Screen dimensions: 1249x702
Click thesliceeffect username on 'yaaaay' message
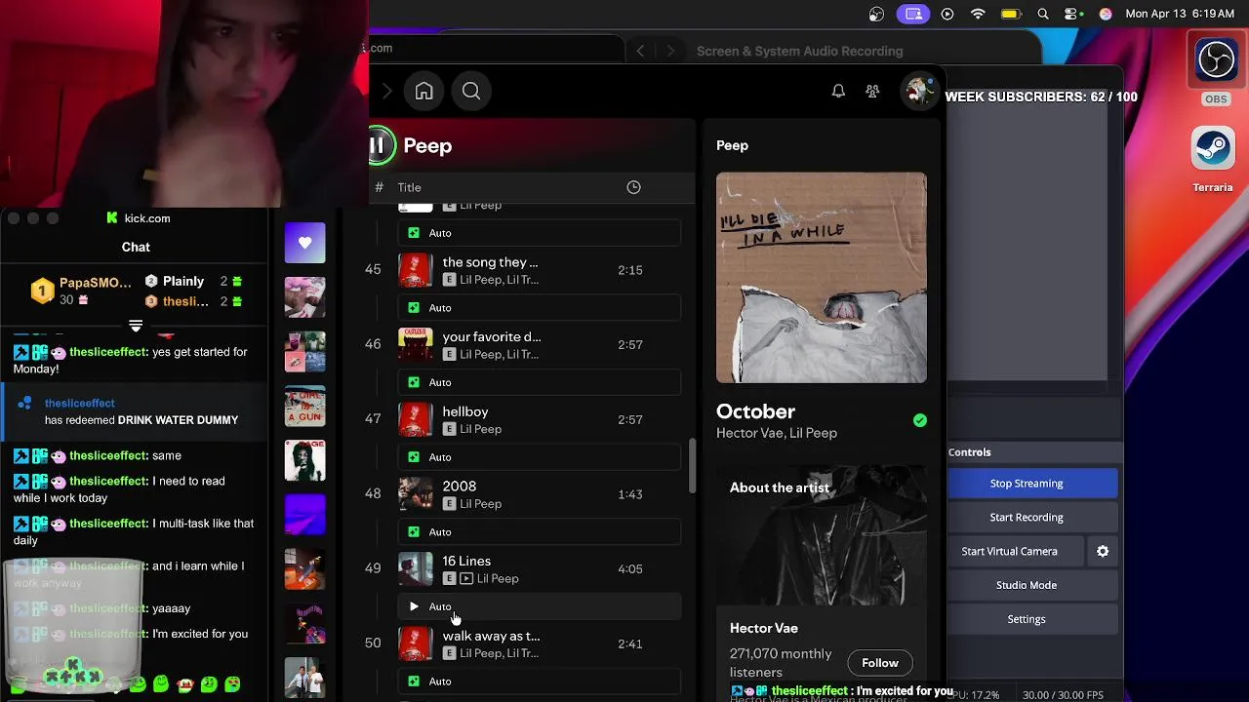(107, 608)
